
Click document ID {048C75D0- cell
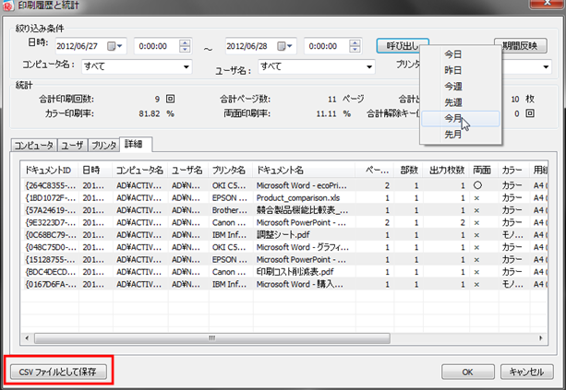tap(50, 247)
